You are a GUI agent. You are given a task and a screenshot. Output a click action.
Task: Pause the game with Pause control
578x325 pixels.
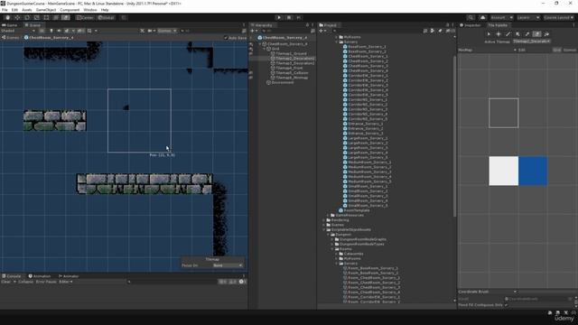pyautogui.click(x=289, y=18)
